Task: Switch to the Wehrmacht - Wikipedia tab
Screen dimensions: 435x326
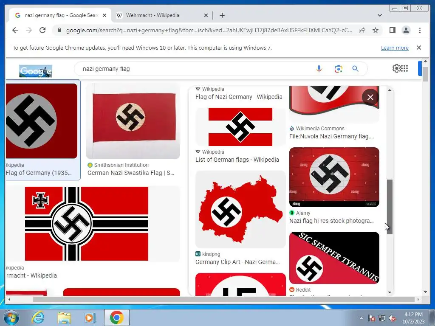Action: click(162, 15)
